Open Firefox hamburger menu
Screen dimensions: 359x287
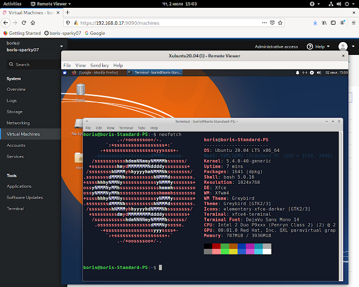[353, 22]
